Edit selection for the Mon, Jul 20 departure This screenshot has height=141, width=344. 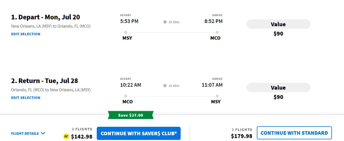26,34
